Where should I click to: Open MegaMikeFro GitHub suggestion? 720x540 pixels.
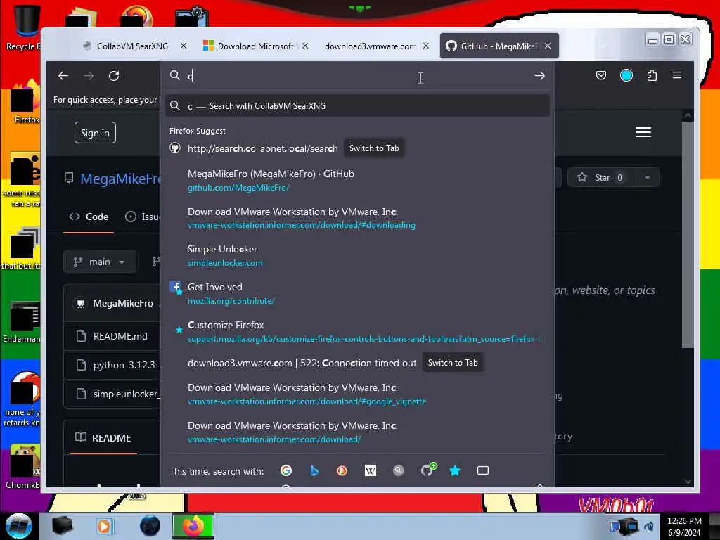point(357,181)
